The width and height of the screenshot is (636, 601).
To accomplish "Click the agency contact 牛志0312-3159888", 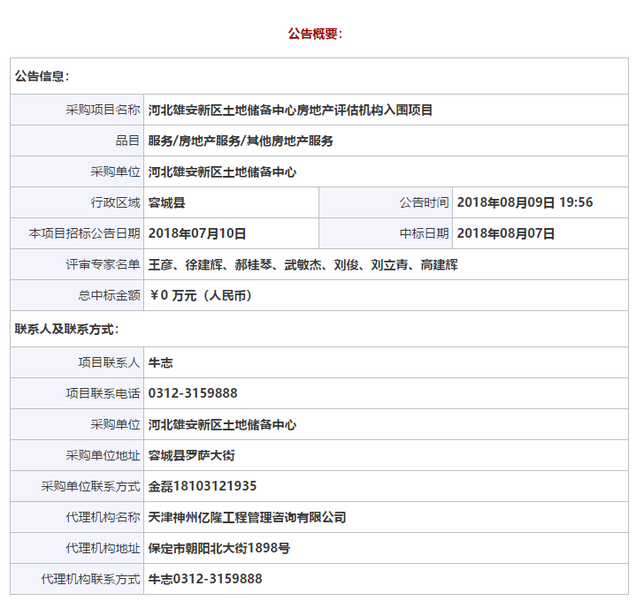I will coord(205,579).
